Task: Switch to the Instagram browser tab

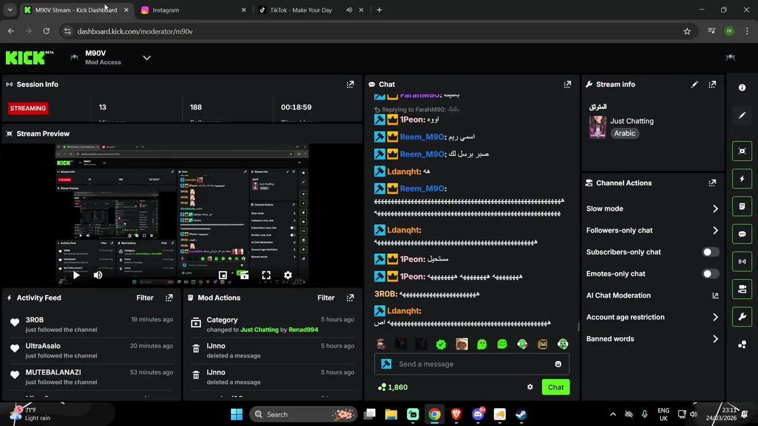Action: 194,10
